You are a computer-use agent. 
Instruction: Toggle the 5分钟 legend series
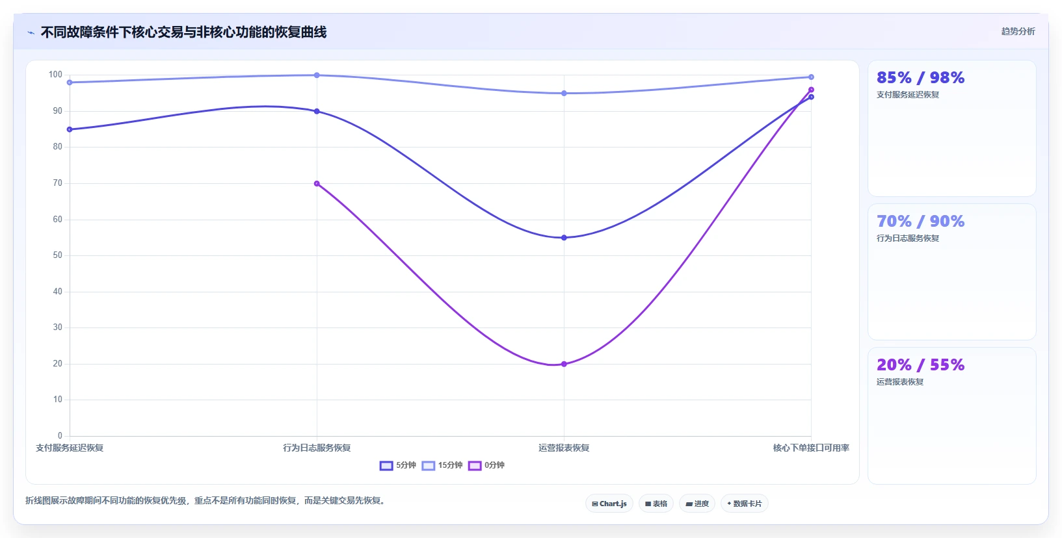[398, 465]
